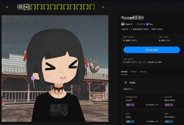Open the Clothes Basic World trait card
Image resolution: width=184 pixels, height=125 pixels.
pyautogui.click(x=173, y=101)
